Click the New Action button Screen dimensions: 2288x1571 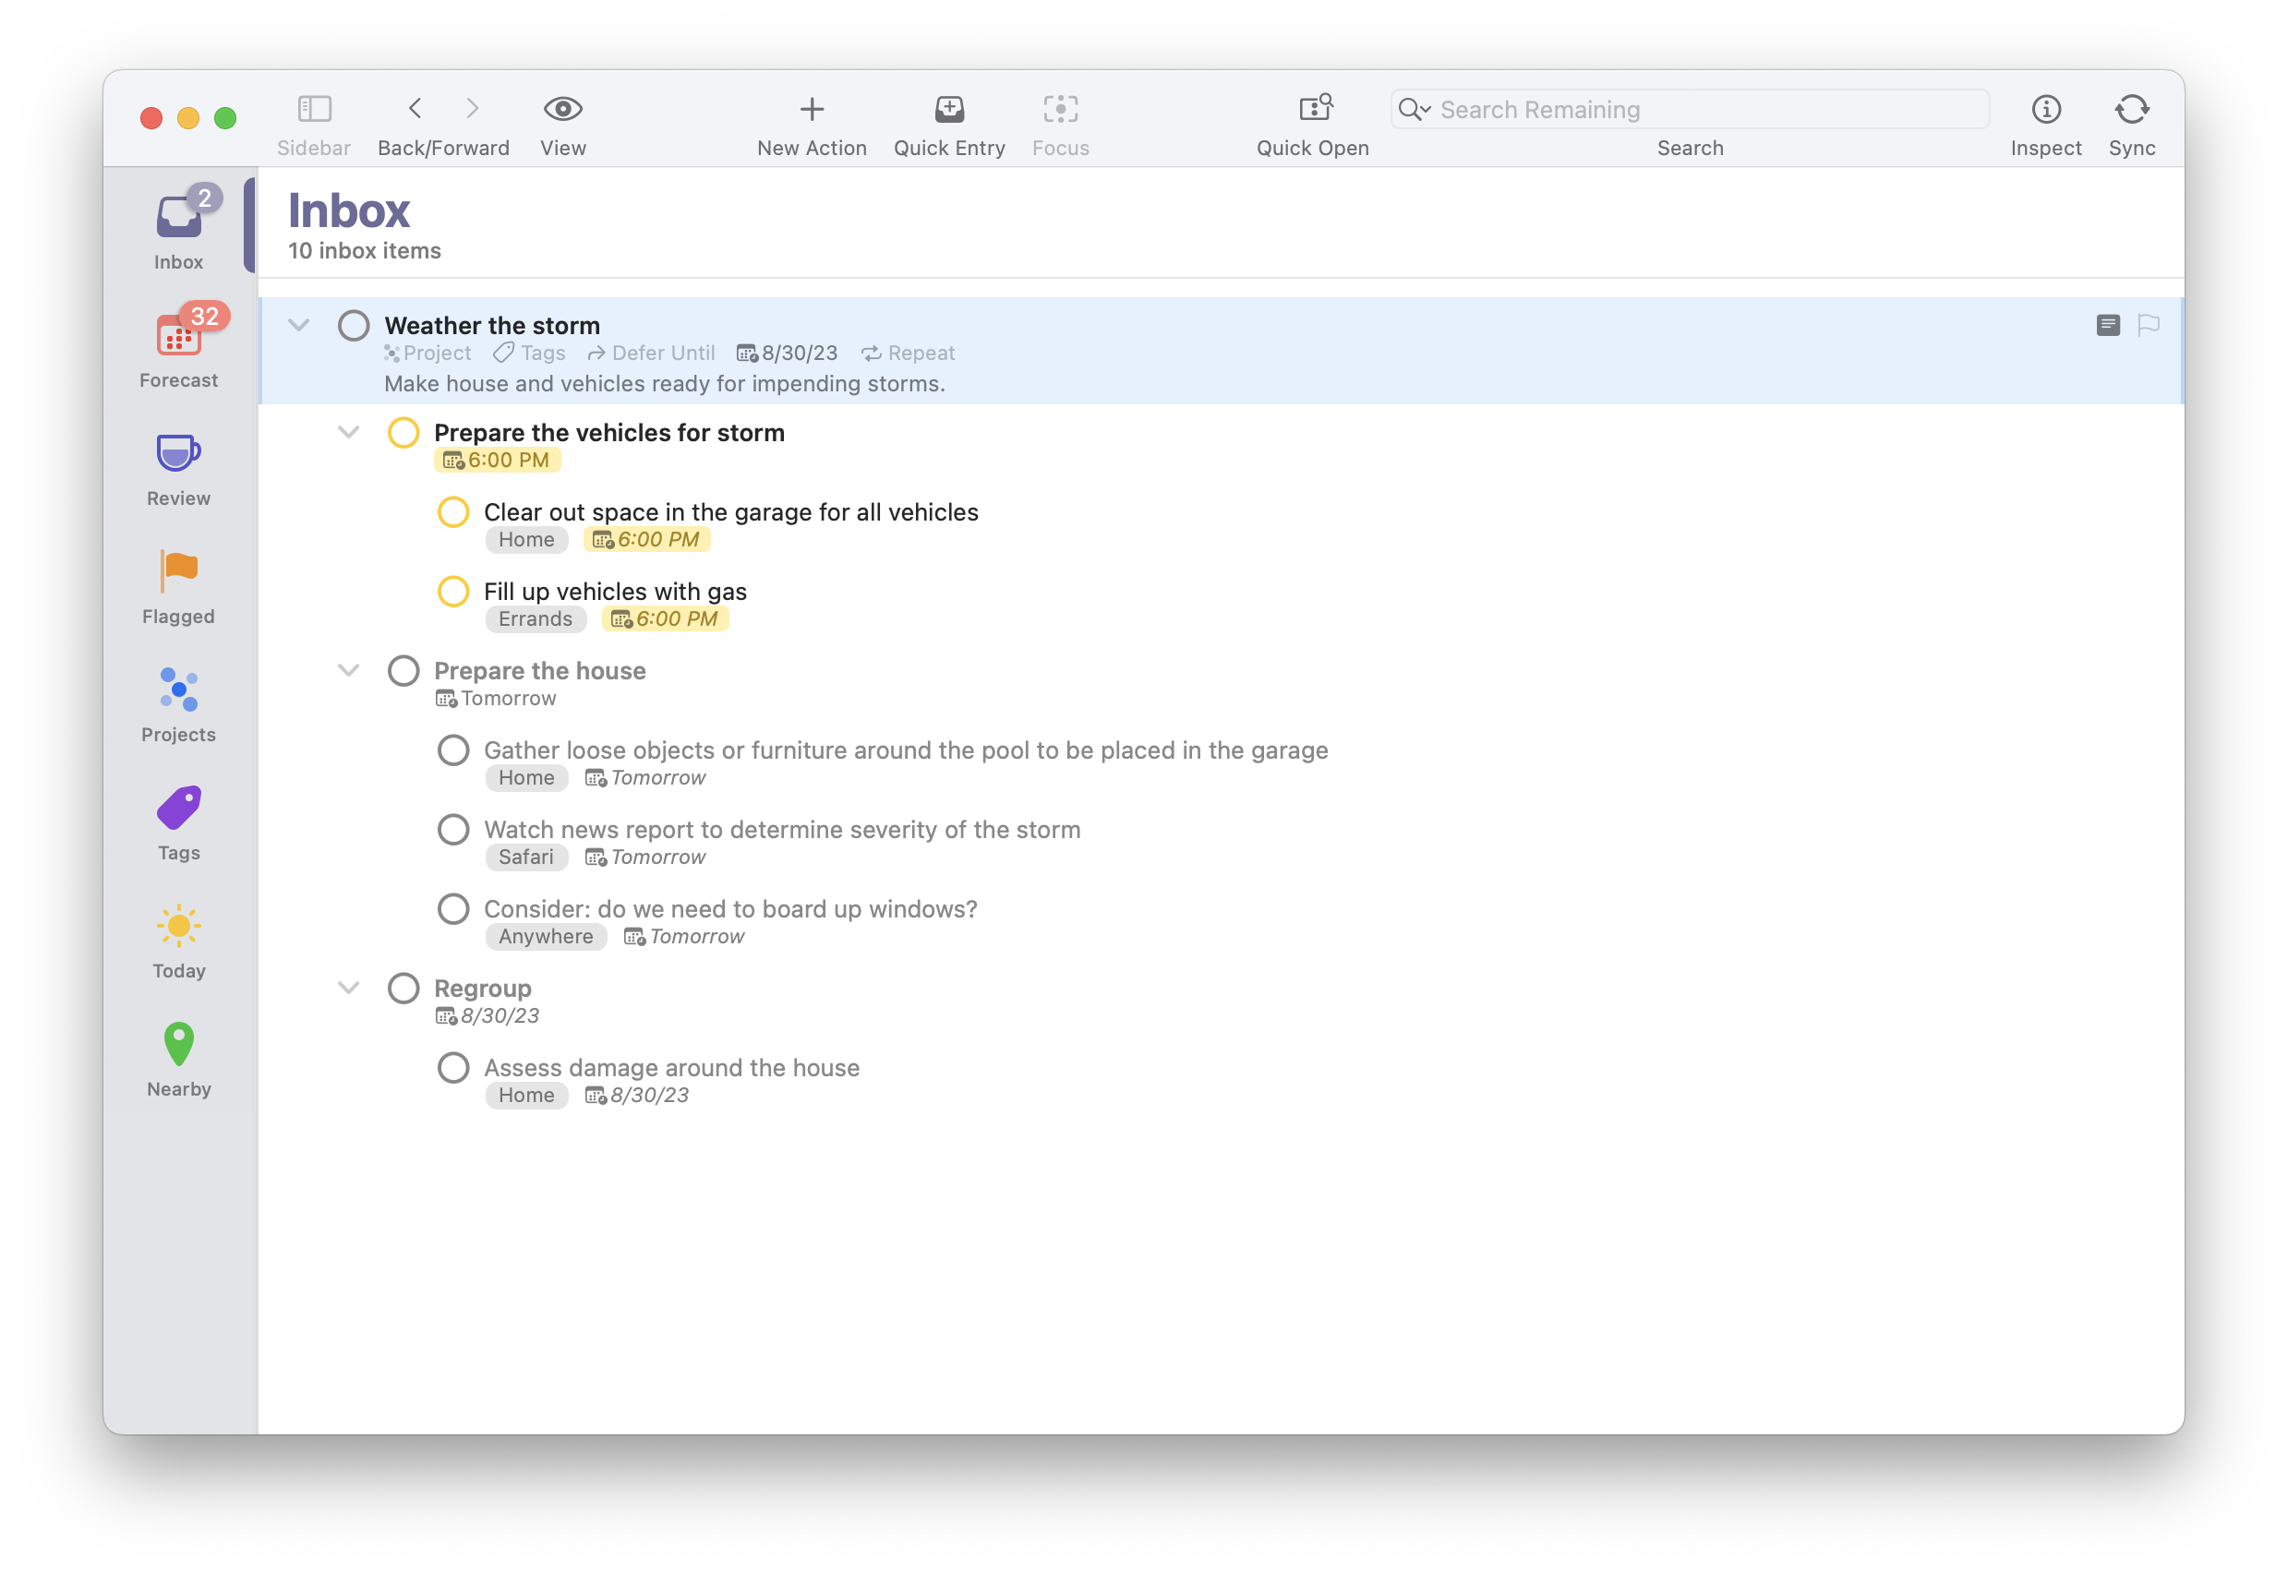pyautogui.click(x=812, y=109)
